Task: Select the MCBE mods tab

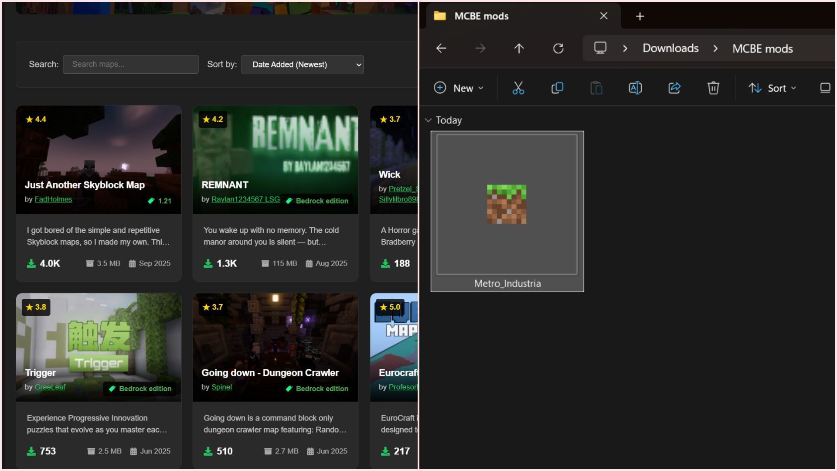Action: click(481, 16)
